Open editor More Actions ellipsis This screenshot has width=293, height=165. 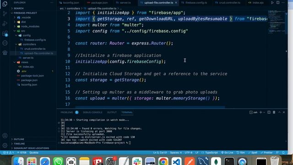click(283, 3)
